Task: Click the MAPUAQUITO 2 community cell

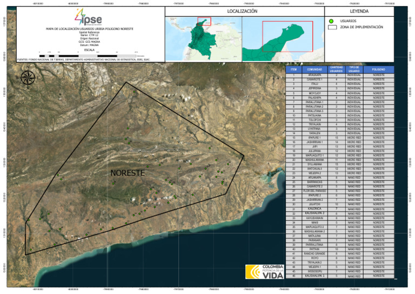Action: pyautogui.click(x=314, y=227)
